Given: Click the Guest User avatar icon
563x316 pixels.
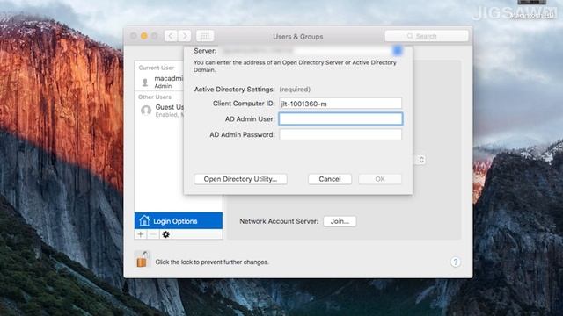Looking at the screenshot, I should click(146, 111).
